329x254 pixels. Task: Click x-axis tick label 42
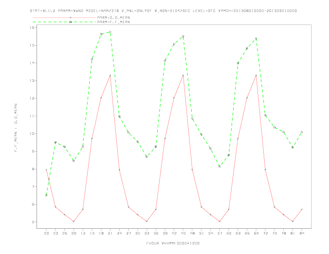click(x=174, y=233)
